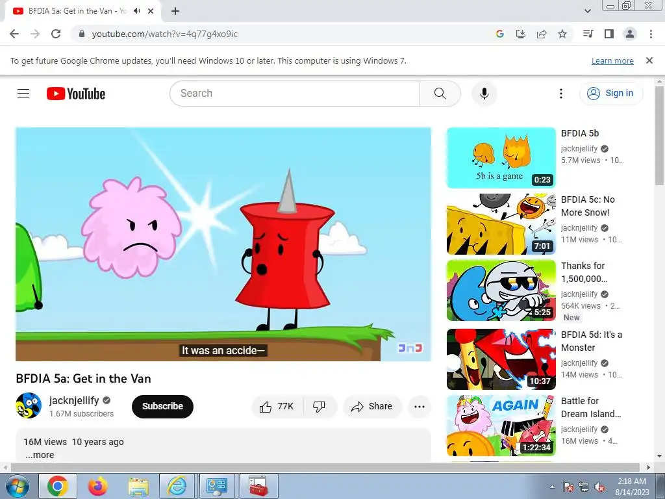Open more actions ellipsis beside Share
This screenshot has height=499, width=665.
pyautogui.click(x=420, y=407)
